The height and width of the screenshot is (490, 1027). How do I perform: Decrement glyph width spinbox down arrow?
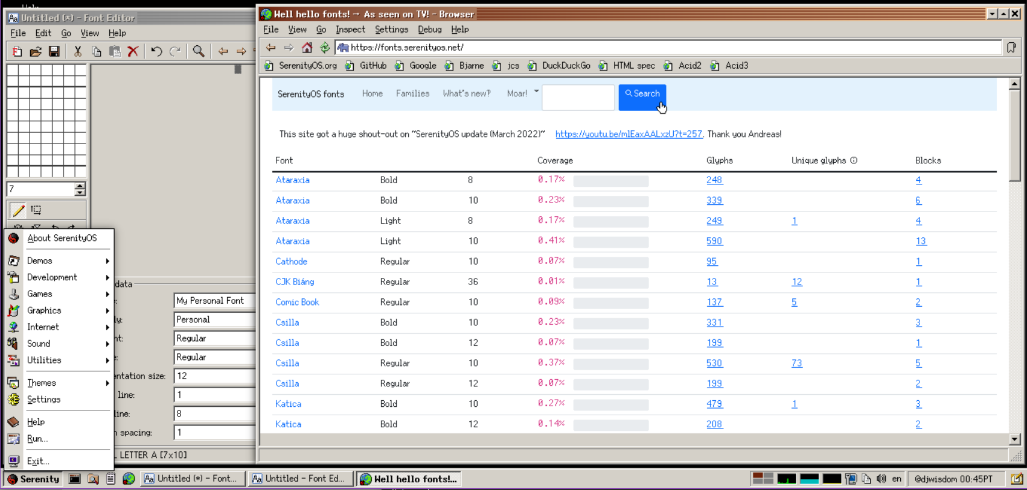80,193
